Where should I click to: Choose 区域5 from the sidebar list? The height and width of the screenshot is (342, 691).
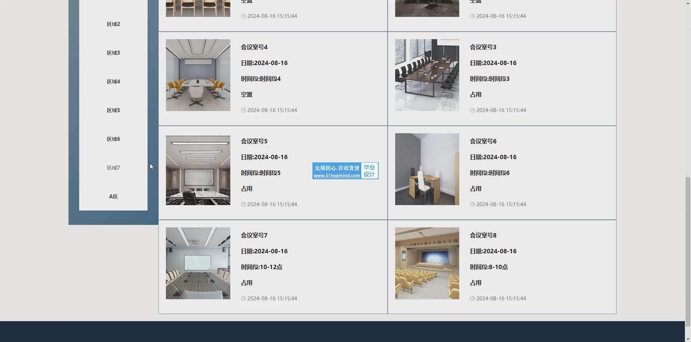pos(113,110)
